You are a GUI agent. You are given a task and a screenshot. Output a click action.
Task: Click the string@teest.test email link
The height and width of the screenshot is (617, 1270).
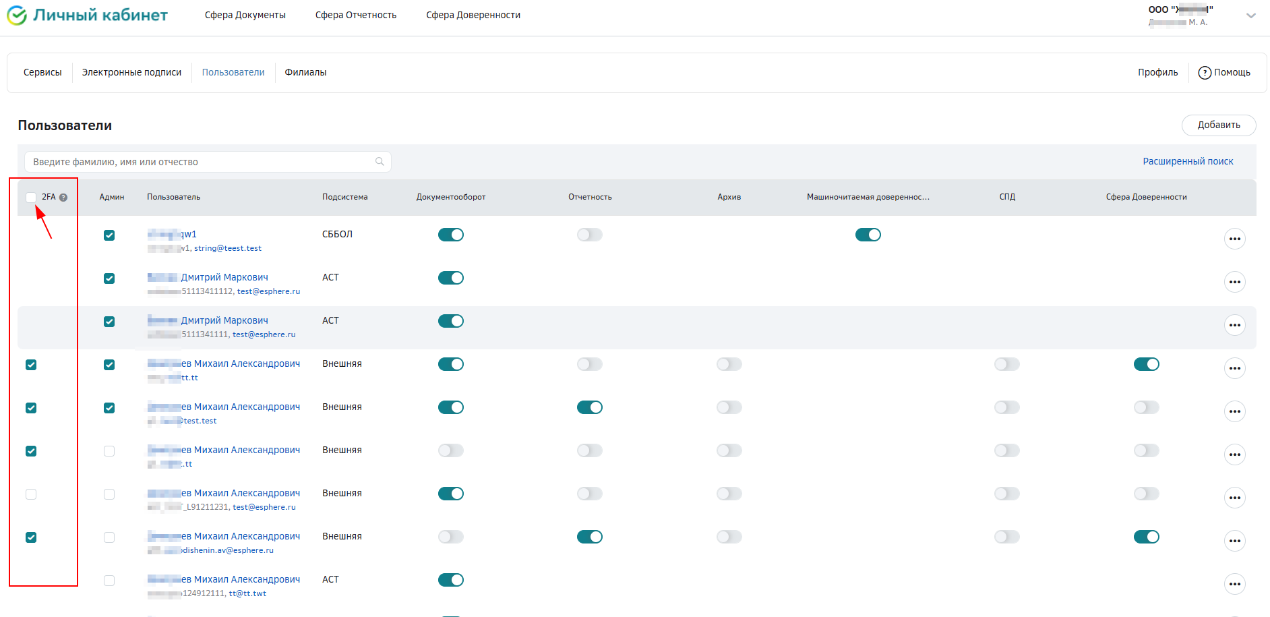click(x=228, y=248)
